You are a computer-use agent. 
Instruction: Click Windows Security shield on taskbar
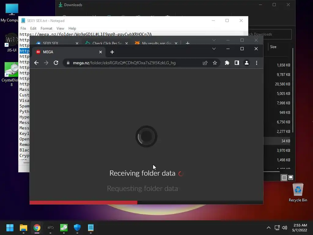pos(77,228)
